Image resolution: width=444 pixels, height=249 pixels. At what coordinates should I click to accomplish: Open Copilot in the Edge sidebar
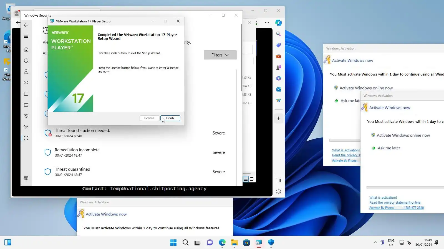pyautogui.click(x=279, y=23)
